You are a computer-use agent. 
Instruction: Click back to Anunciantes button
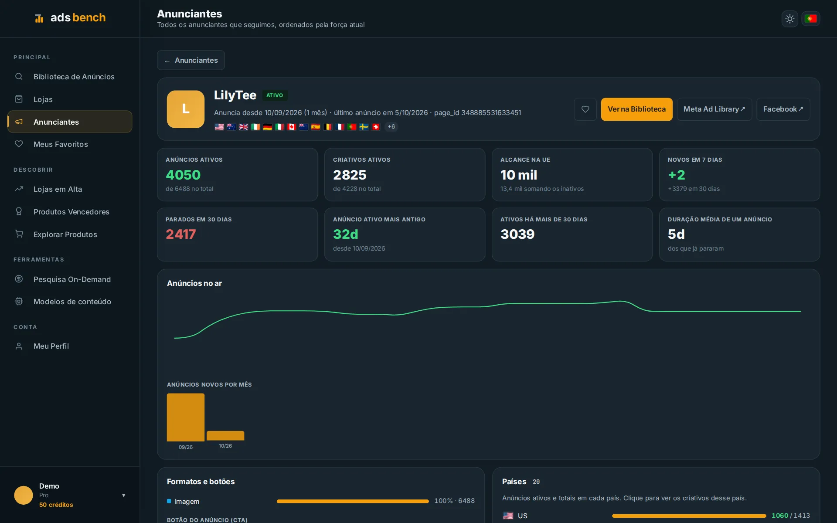click(x=191, y=60)
